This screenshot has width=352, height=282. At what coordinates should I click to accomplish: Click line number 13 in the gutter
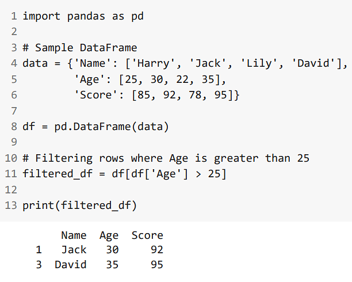coord(11,205)
